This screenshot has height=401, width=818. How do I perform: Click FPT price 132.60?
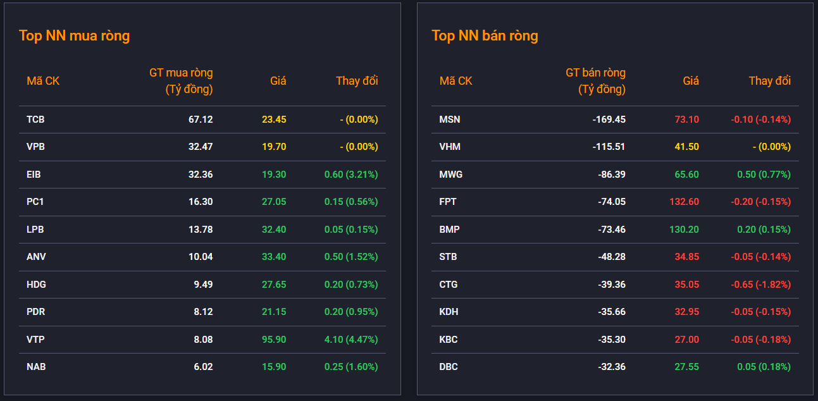[684, 202]
